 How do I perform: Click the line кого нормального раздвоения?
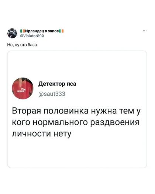[76, 122]
